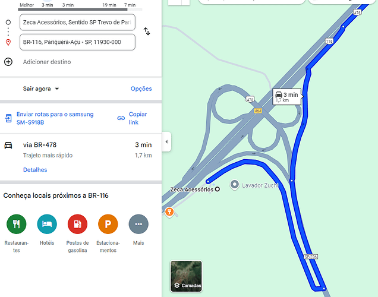Open the Restaurantes nearby category
Image resolution: width=378 pixels, height=297 pixels.
(17, 224)
